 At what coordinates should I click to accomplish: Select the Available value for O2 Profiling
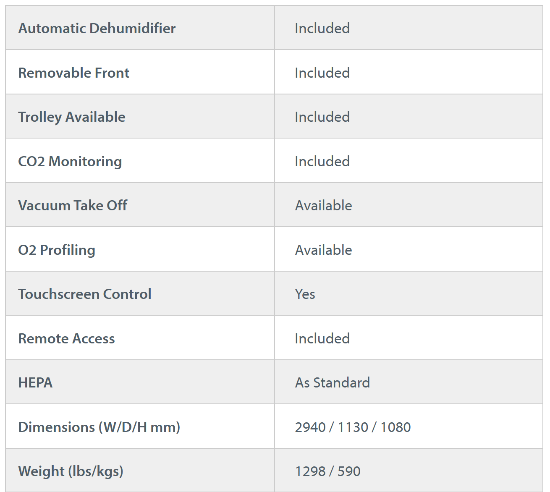(x=323, y=250)
